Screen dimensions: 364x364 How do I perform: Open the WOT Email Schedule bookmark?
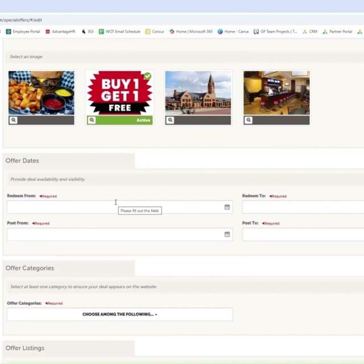(119, 32)
